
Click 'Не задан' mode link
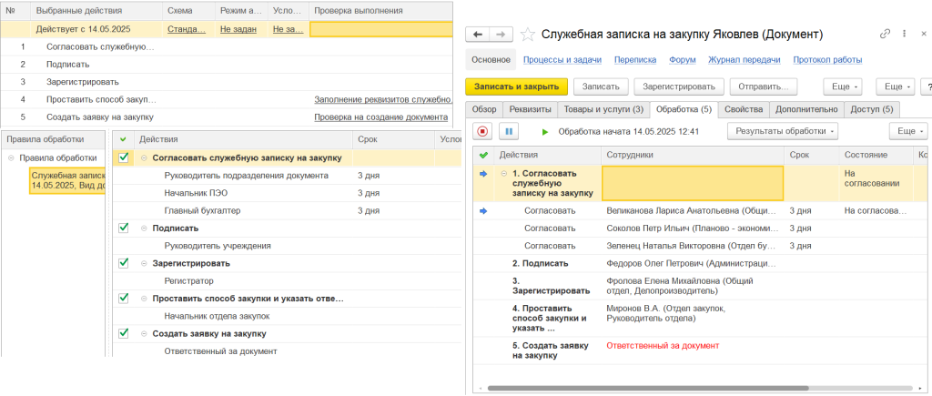[x=238, y=28]
